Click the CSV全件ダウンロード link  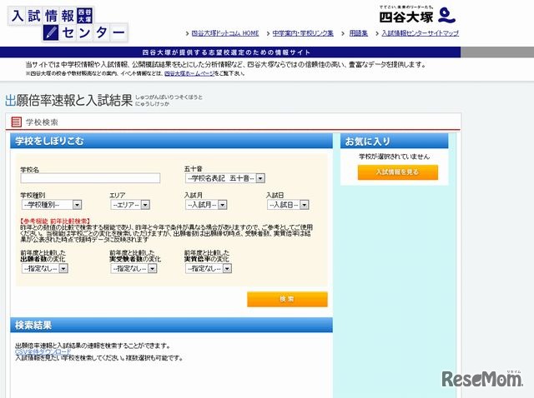coord(43,351)
